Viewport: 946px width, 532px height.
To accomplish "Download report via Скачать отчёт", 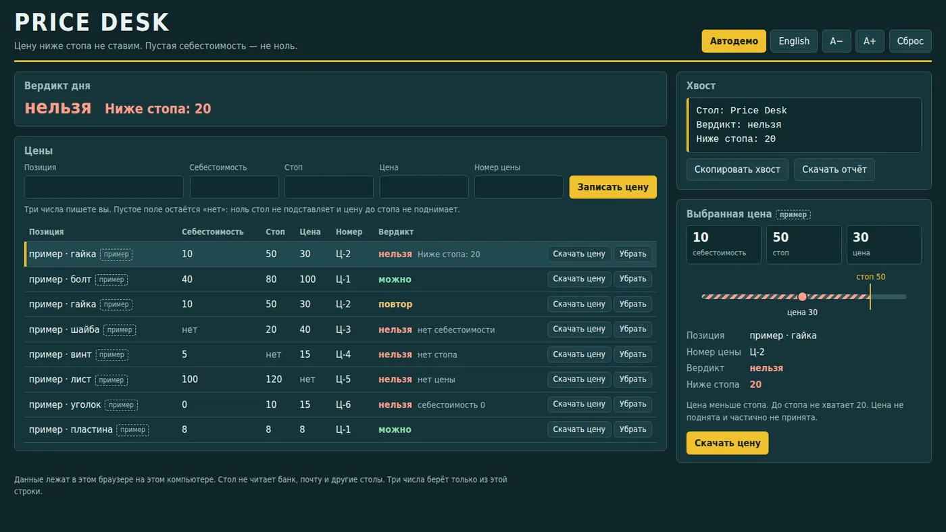I will point(835,169).
